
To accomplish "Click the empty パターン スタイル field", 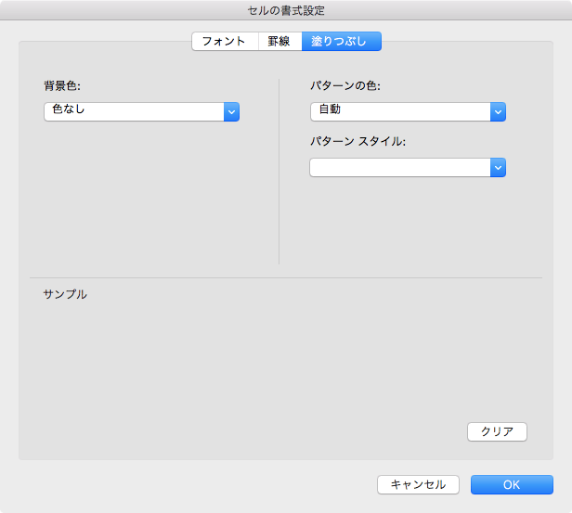I will 399,168.
